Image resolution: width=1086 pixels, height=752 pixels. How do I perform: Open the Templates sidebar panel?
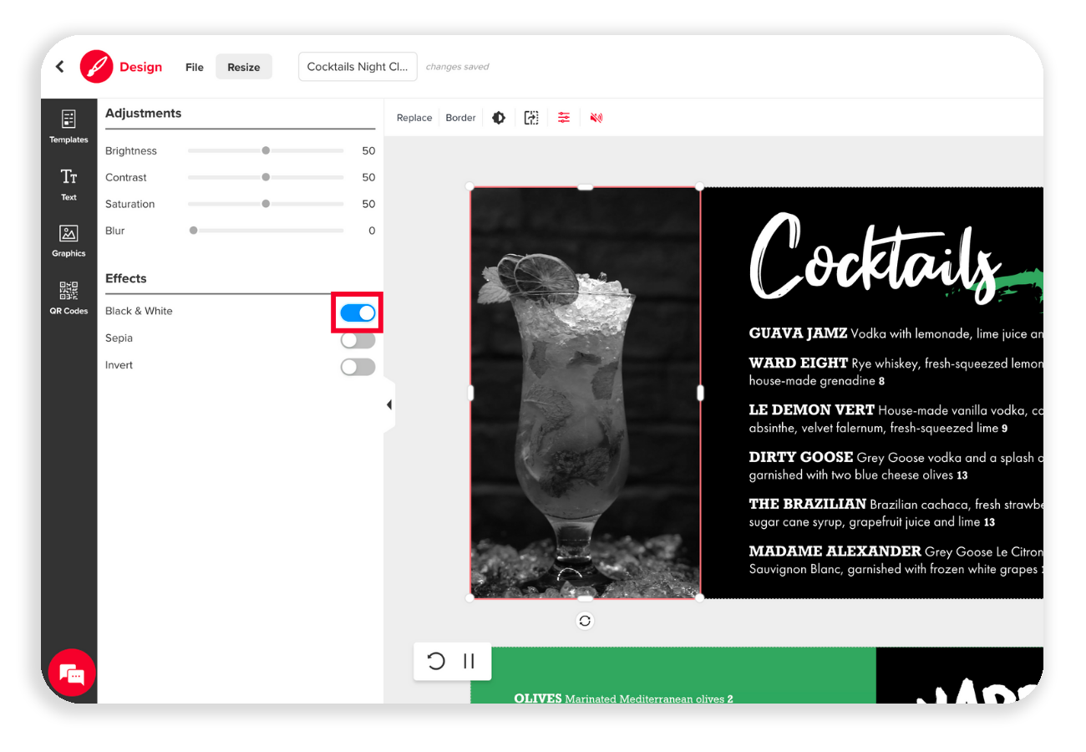point(69,126)
